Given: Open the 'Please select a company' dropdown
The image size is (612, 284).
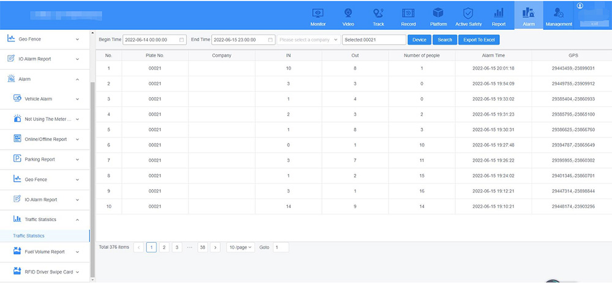Looking at the screenshot, I should pos(308,40).
